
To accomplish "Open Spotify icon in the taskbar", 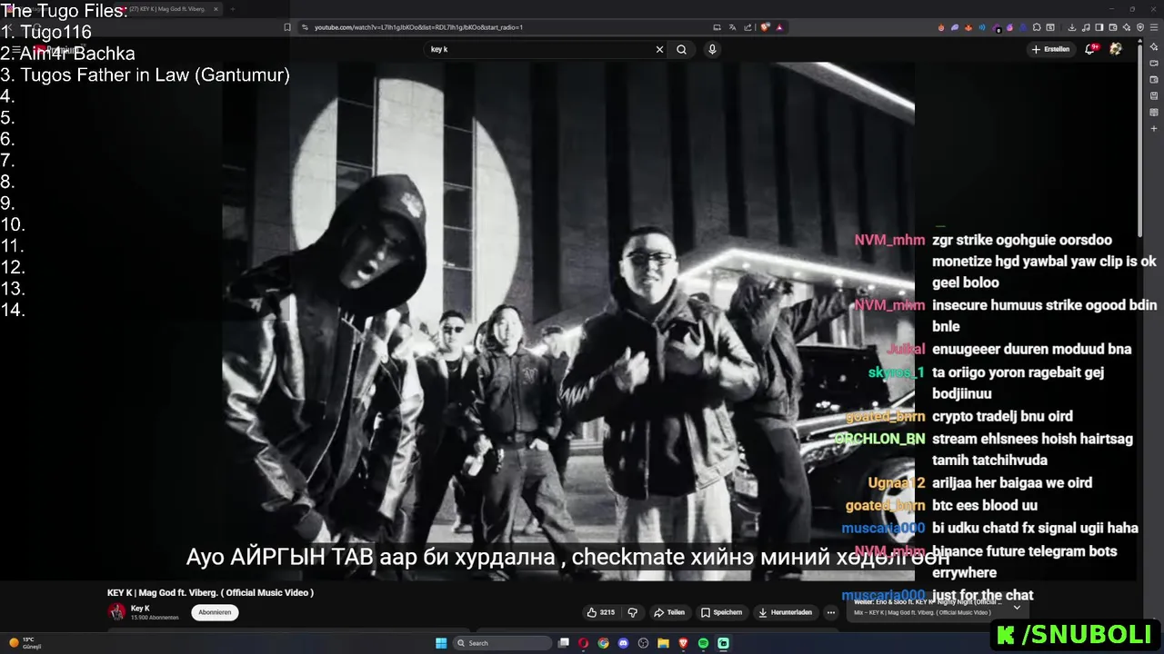I will click(703, 643).
